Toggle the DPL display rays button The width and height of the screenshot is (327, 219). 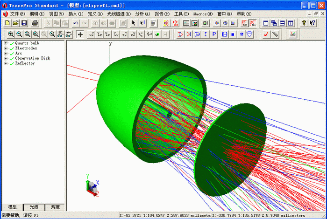(253, 23)
